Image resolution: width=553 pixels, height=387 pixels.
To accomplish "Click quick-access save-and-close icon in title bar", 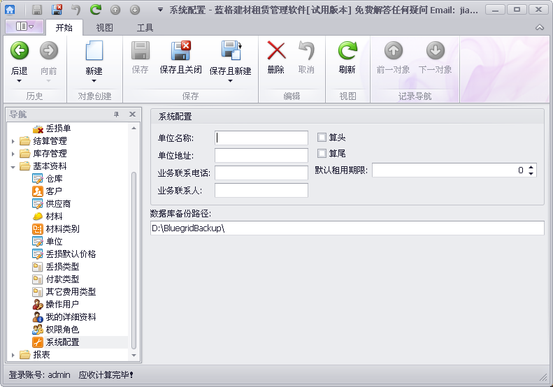I will [57, 10].
